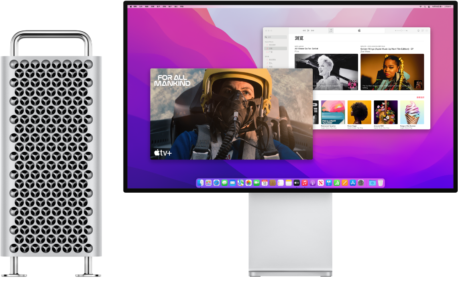
Task: Open the Apple TV app in the Dock
Action: pos(297,183)
